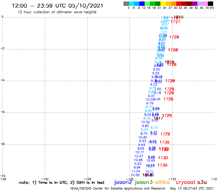Click the 10.11 wave height value
217x191 pixels.
(150, 172)
